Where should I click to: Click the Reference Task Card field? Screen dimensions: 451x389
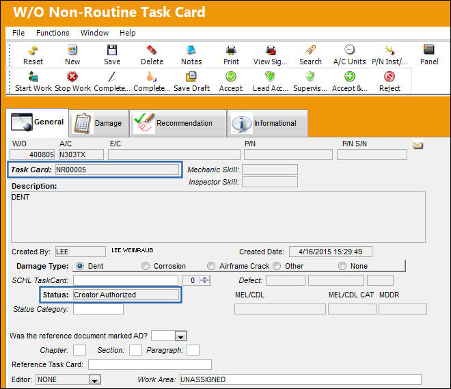pyautogui.click(x=150, y=364)
